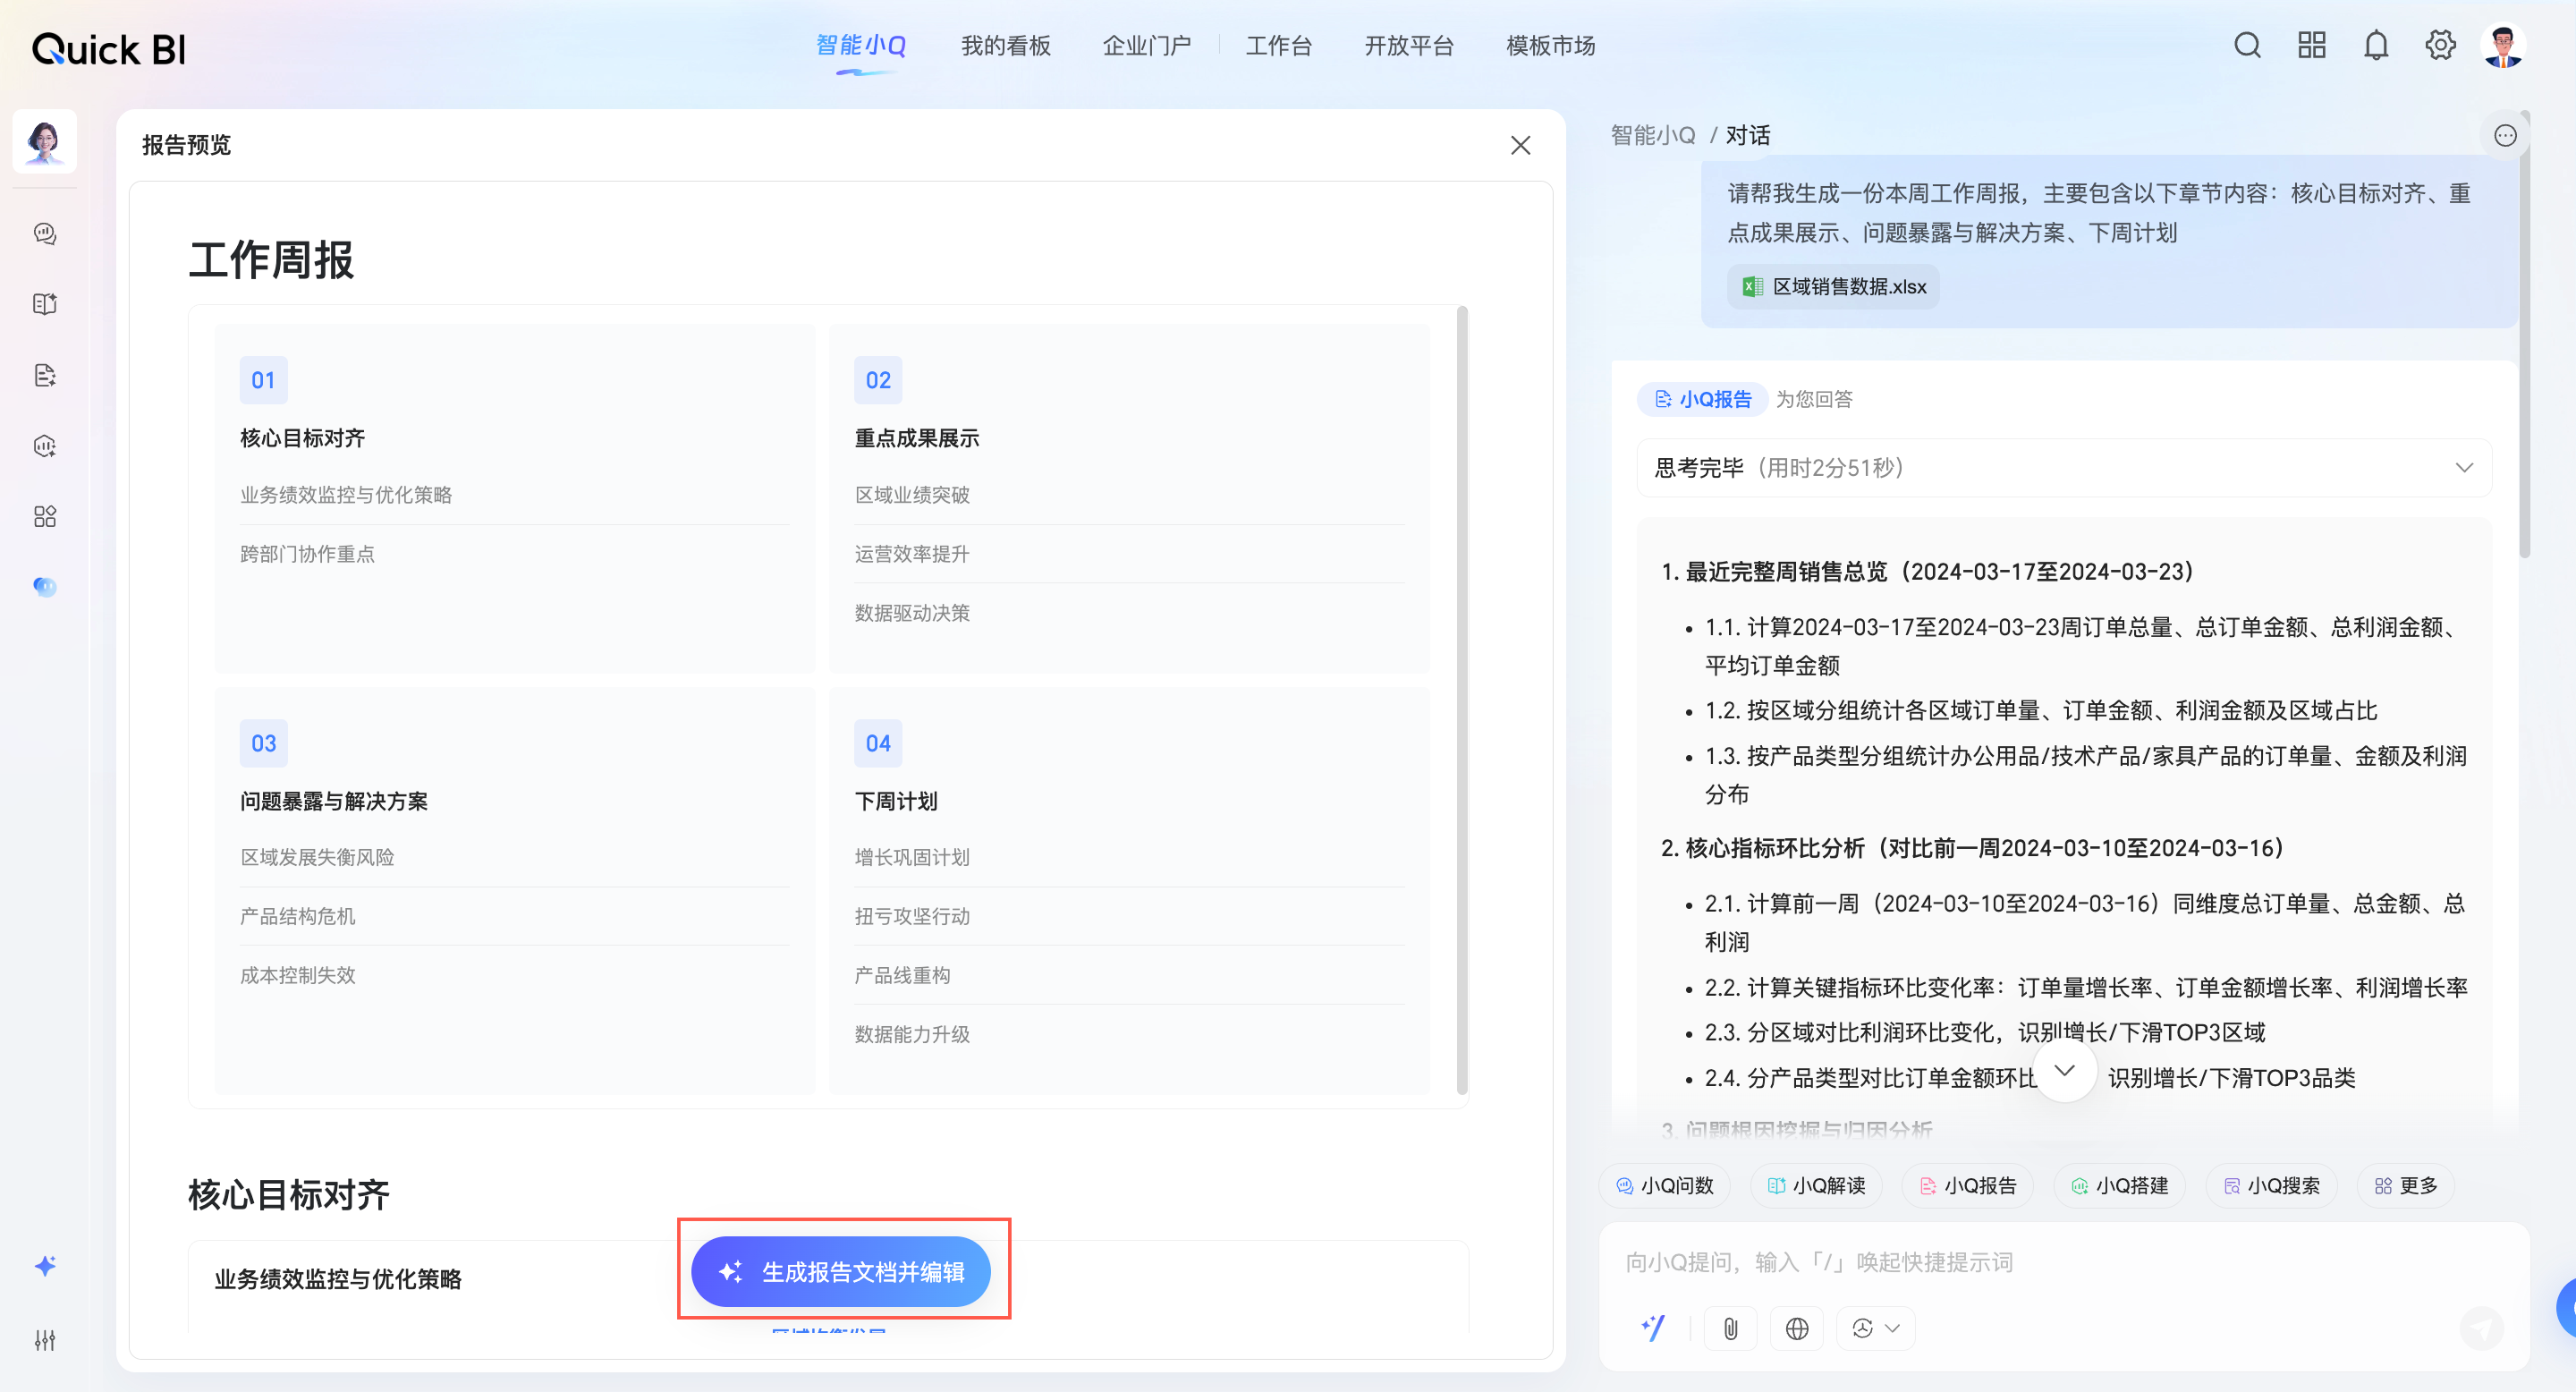Select 数据驱动决策 outline item

click(912, 613)
